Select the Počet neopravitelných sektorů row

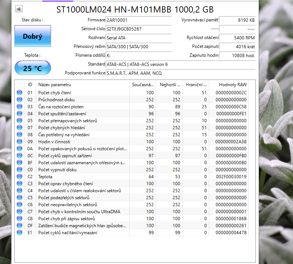(132, 204)
